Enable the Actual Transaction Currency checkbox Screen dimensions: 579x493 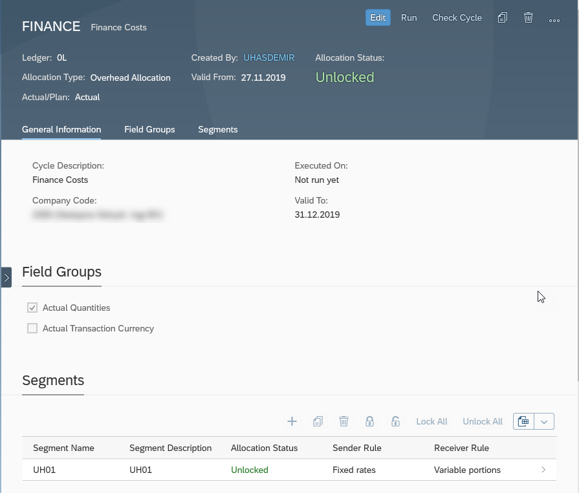click(x=32, y=328)
